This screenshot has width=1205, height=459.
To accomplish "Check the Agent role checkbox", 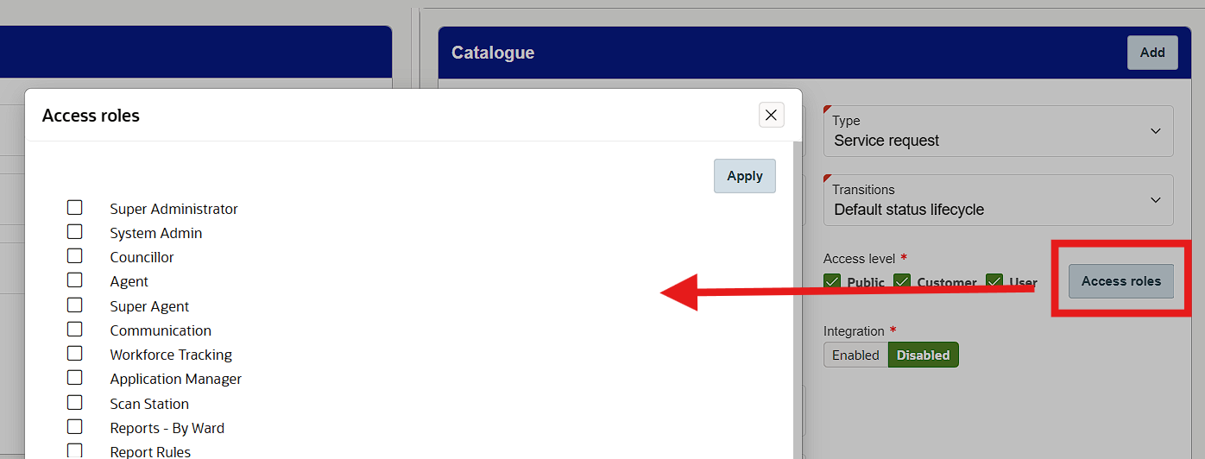I will [x=75, y=280].
